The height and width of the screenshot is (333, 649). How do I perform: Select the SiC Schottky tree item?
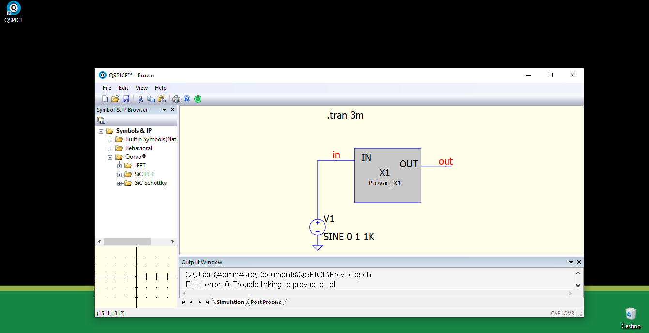point(151,183)
